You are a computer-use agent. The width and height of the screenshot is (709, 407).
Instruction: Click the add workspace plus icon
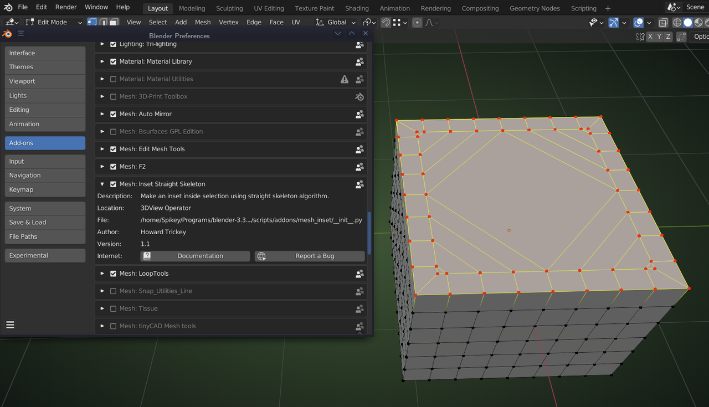click(608, 8)
